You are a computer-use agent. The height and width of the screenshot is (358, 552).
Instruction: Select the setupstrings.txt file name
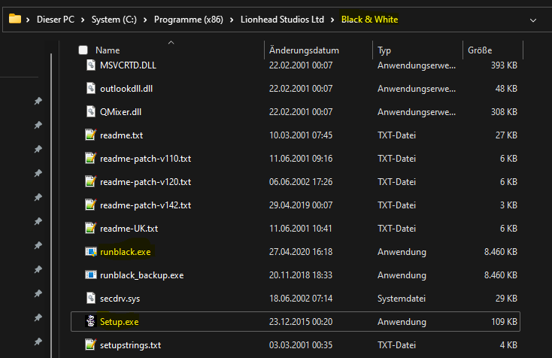point(130,345)
